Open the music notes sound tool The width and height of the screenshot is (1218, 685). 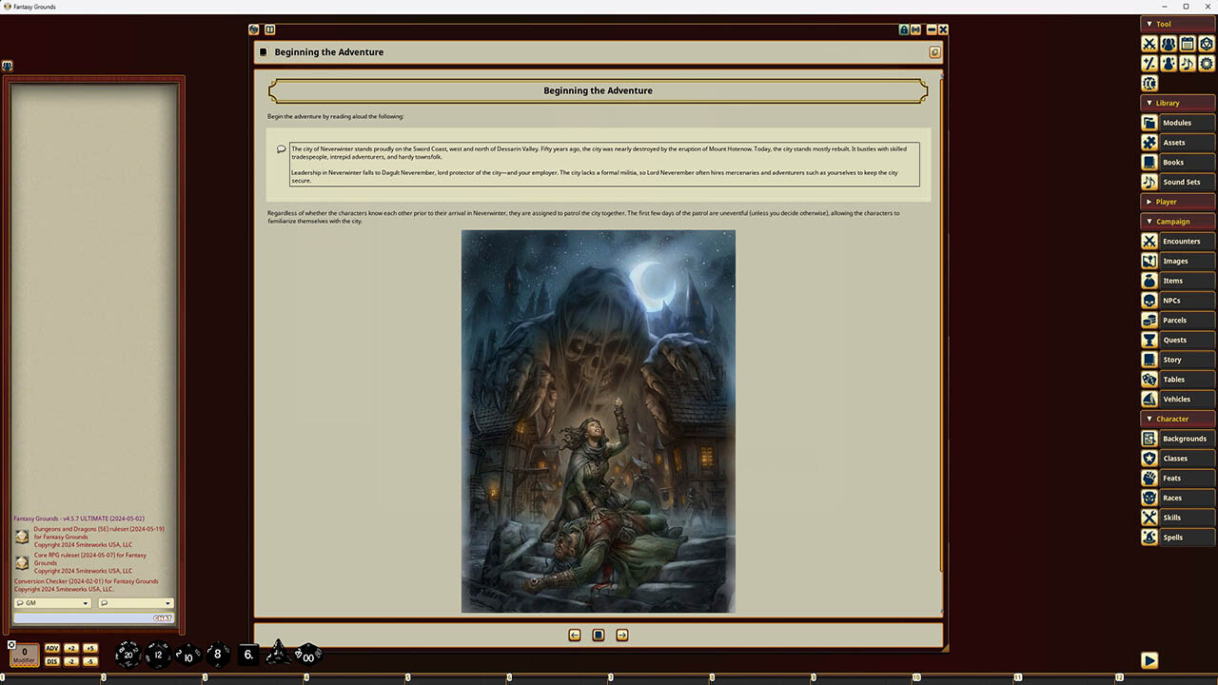(x=1188, y=64)
